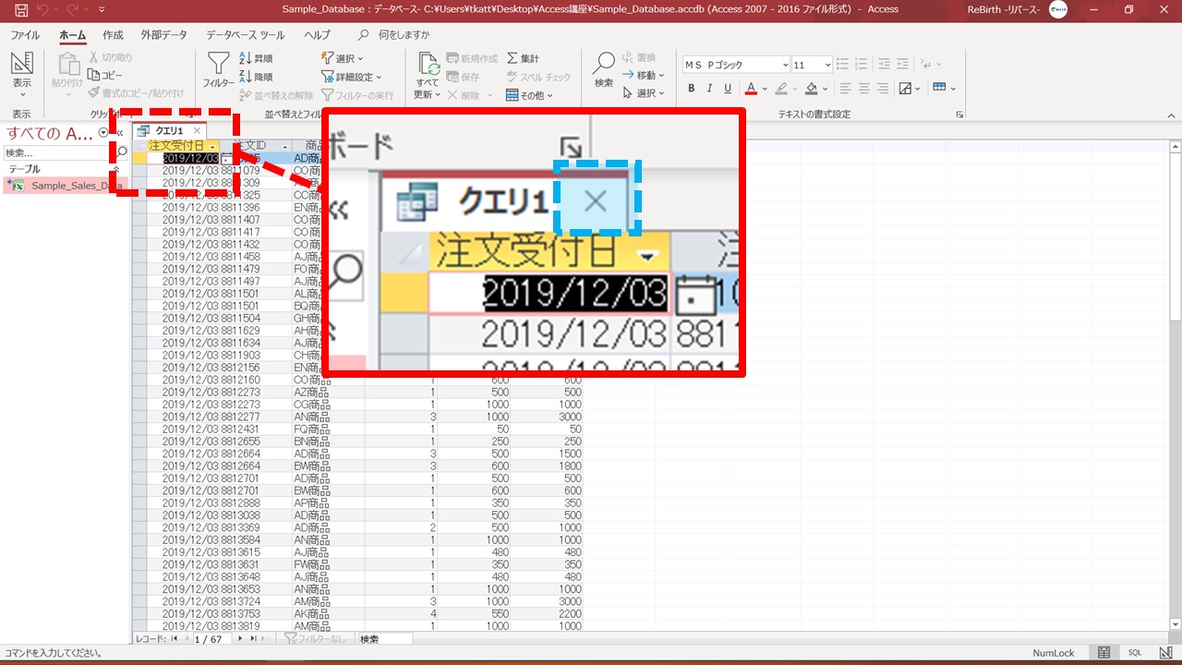Screen dimensions: 1182x665
Task: Click the 検索 magnifier in ribbon
Action: coord(603,65)
